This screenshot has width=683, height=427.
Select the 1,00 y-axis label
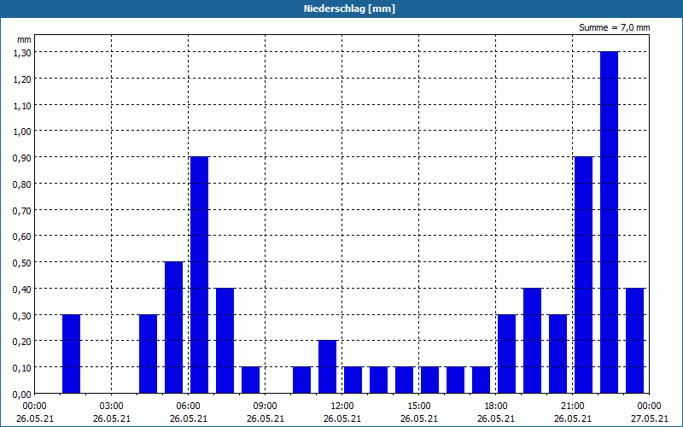coord(22,132)
